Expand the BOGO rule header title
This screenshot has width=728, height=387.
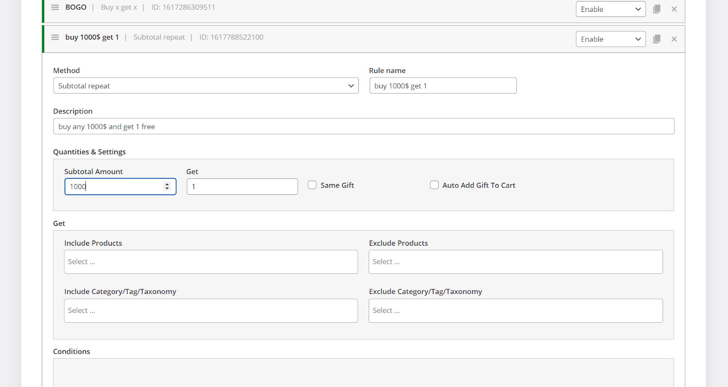pyautogui.click(x=76, y=8)
